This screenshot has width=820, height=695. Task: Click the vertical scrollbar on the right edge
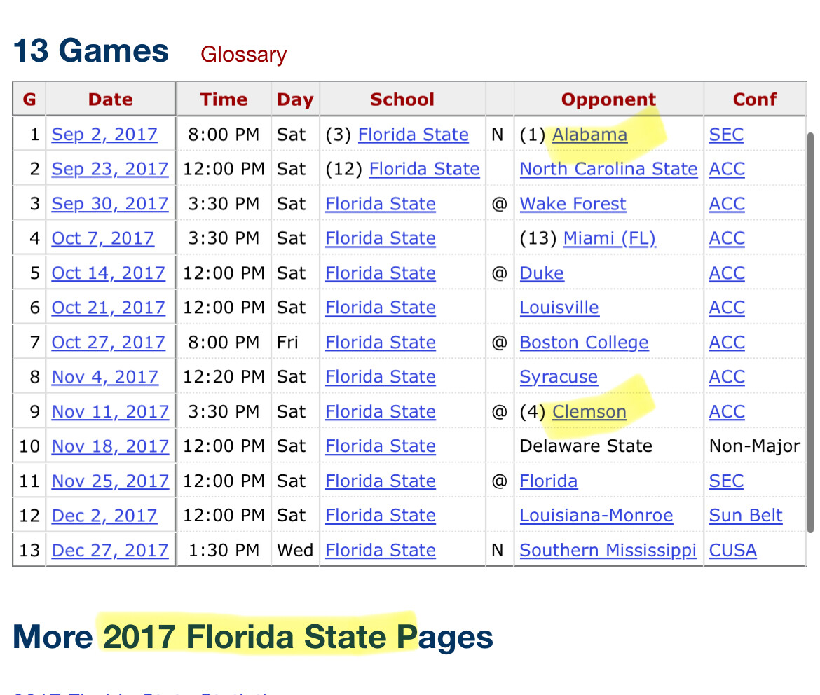pos(811,329)
